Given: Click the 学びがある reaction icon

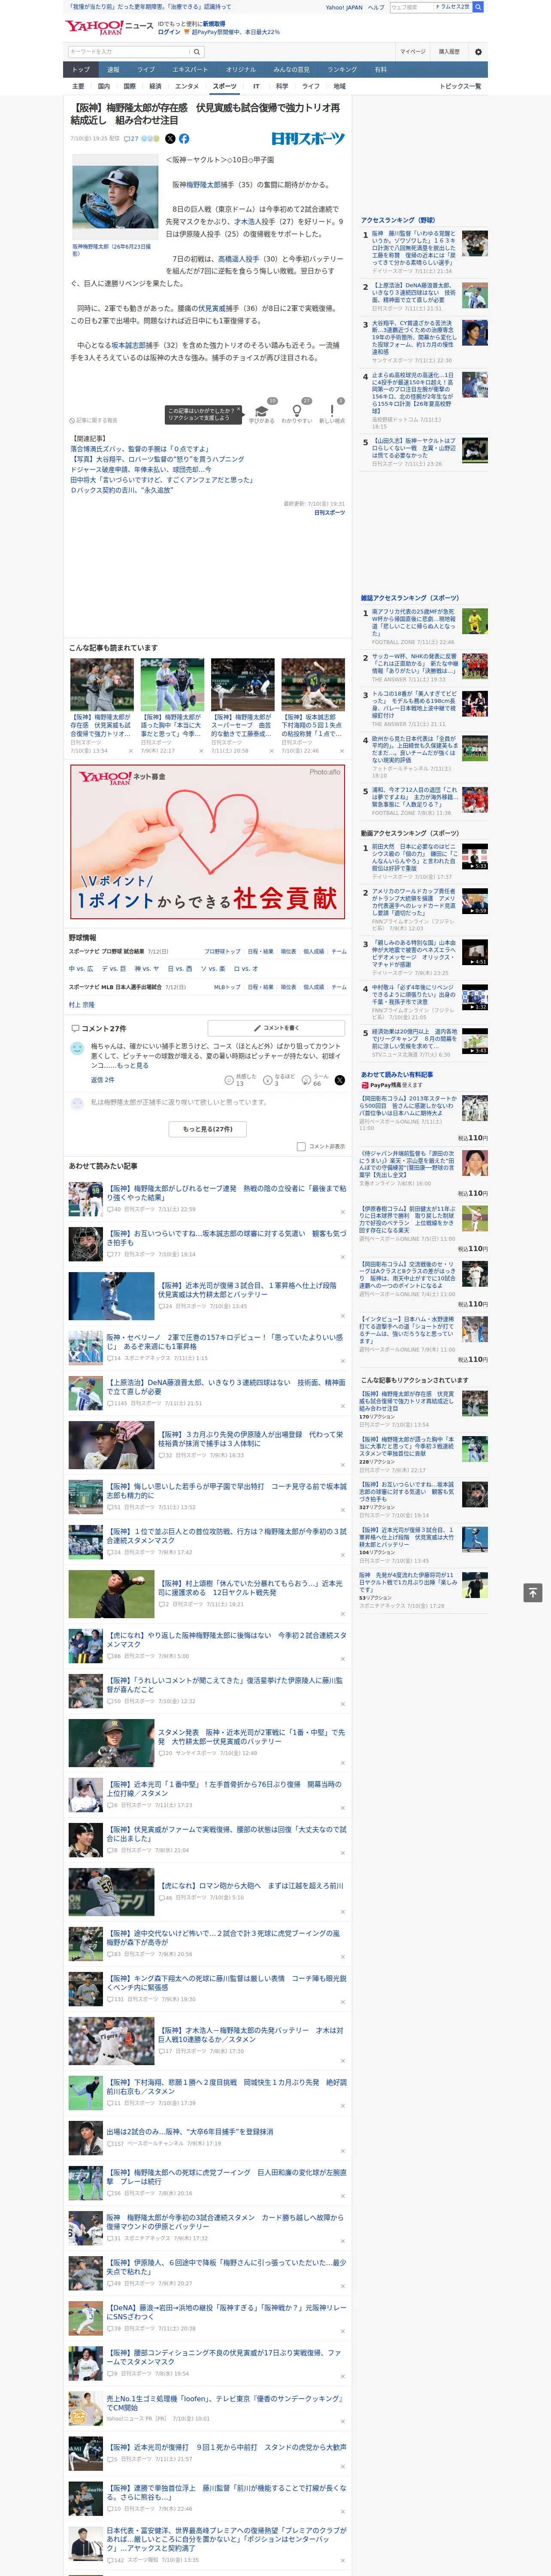Looking at the screenshot, I should tap(262, 411).
